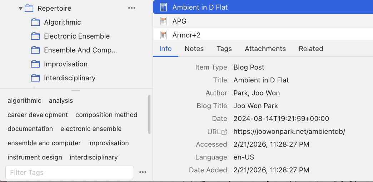The width and height of the screenshot is (373, 182).
Task: Click the tag pane vertical scrollbar
Action: [x=149, y=114]
